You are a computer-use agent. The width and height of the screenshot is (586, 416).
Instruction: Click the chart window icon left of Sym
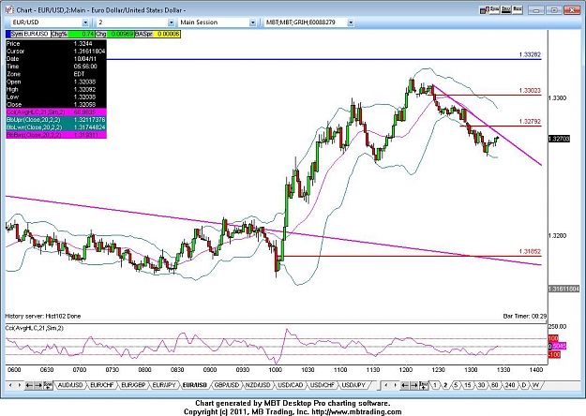(485, 10)
